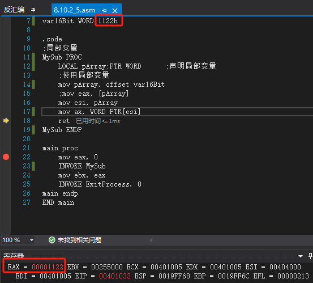Click the EFL value 00000213
The height and width of the screenshot is (283, 313).
click(293, 276)
